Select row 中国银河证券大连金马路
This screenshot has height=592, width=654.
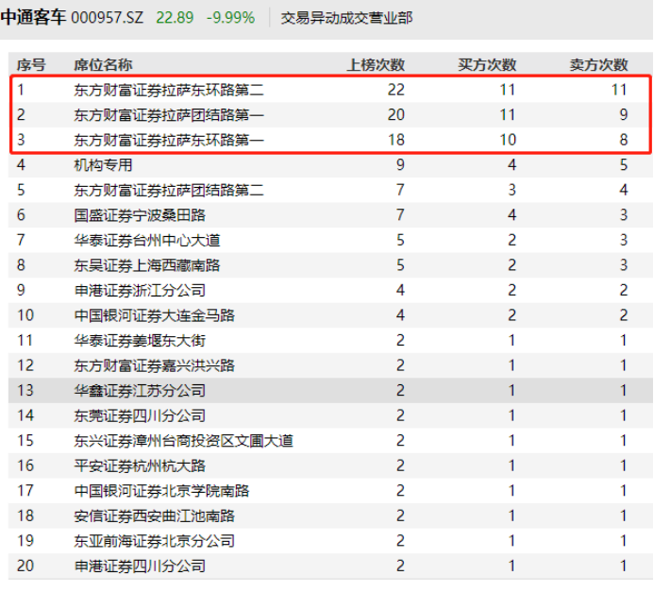(x=330, y=315)
